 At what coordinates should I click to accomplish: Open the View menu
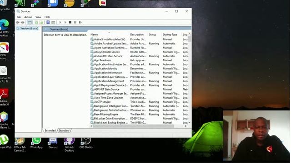point(38,17)
